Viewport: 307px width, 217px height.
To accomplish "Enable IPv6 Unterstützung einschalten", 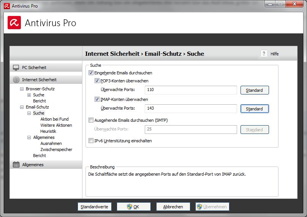I will pos(91,141).
